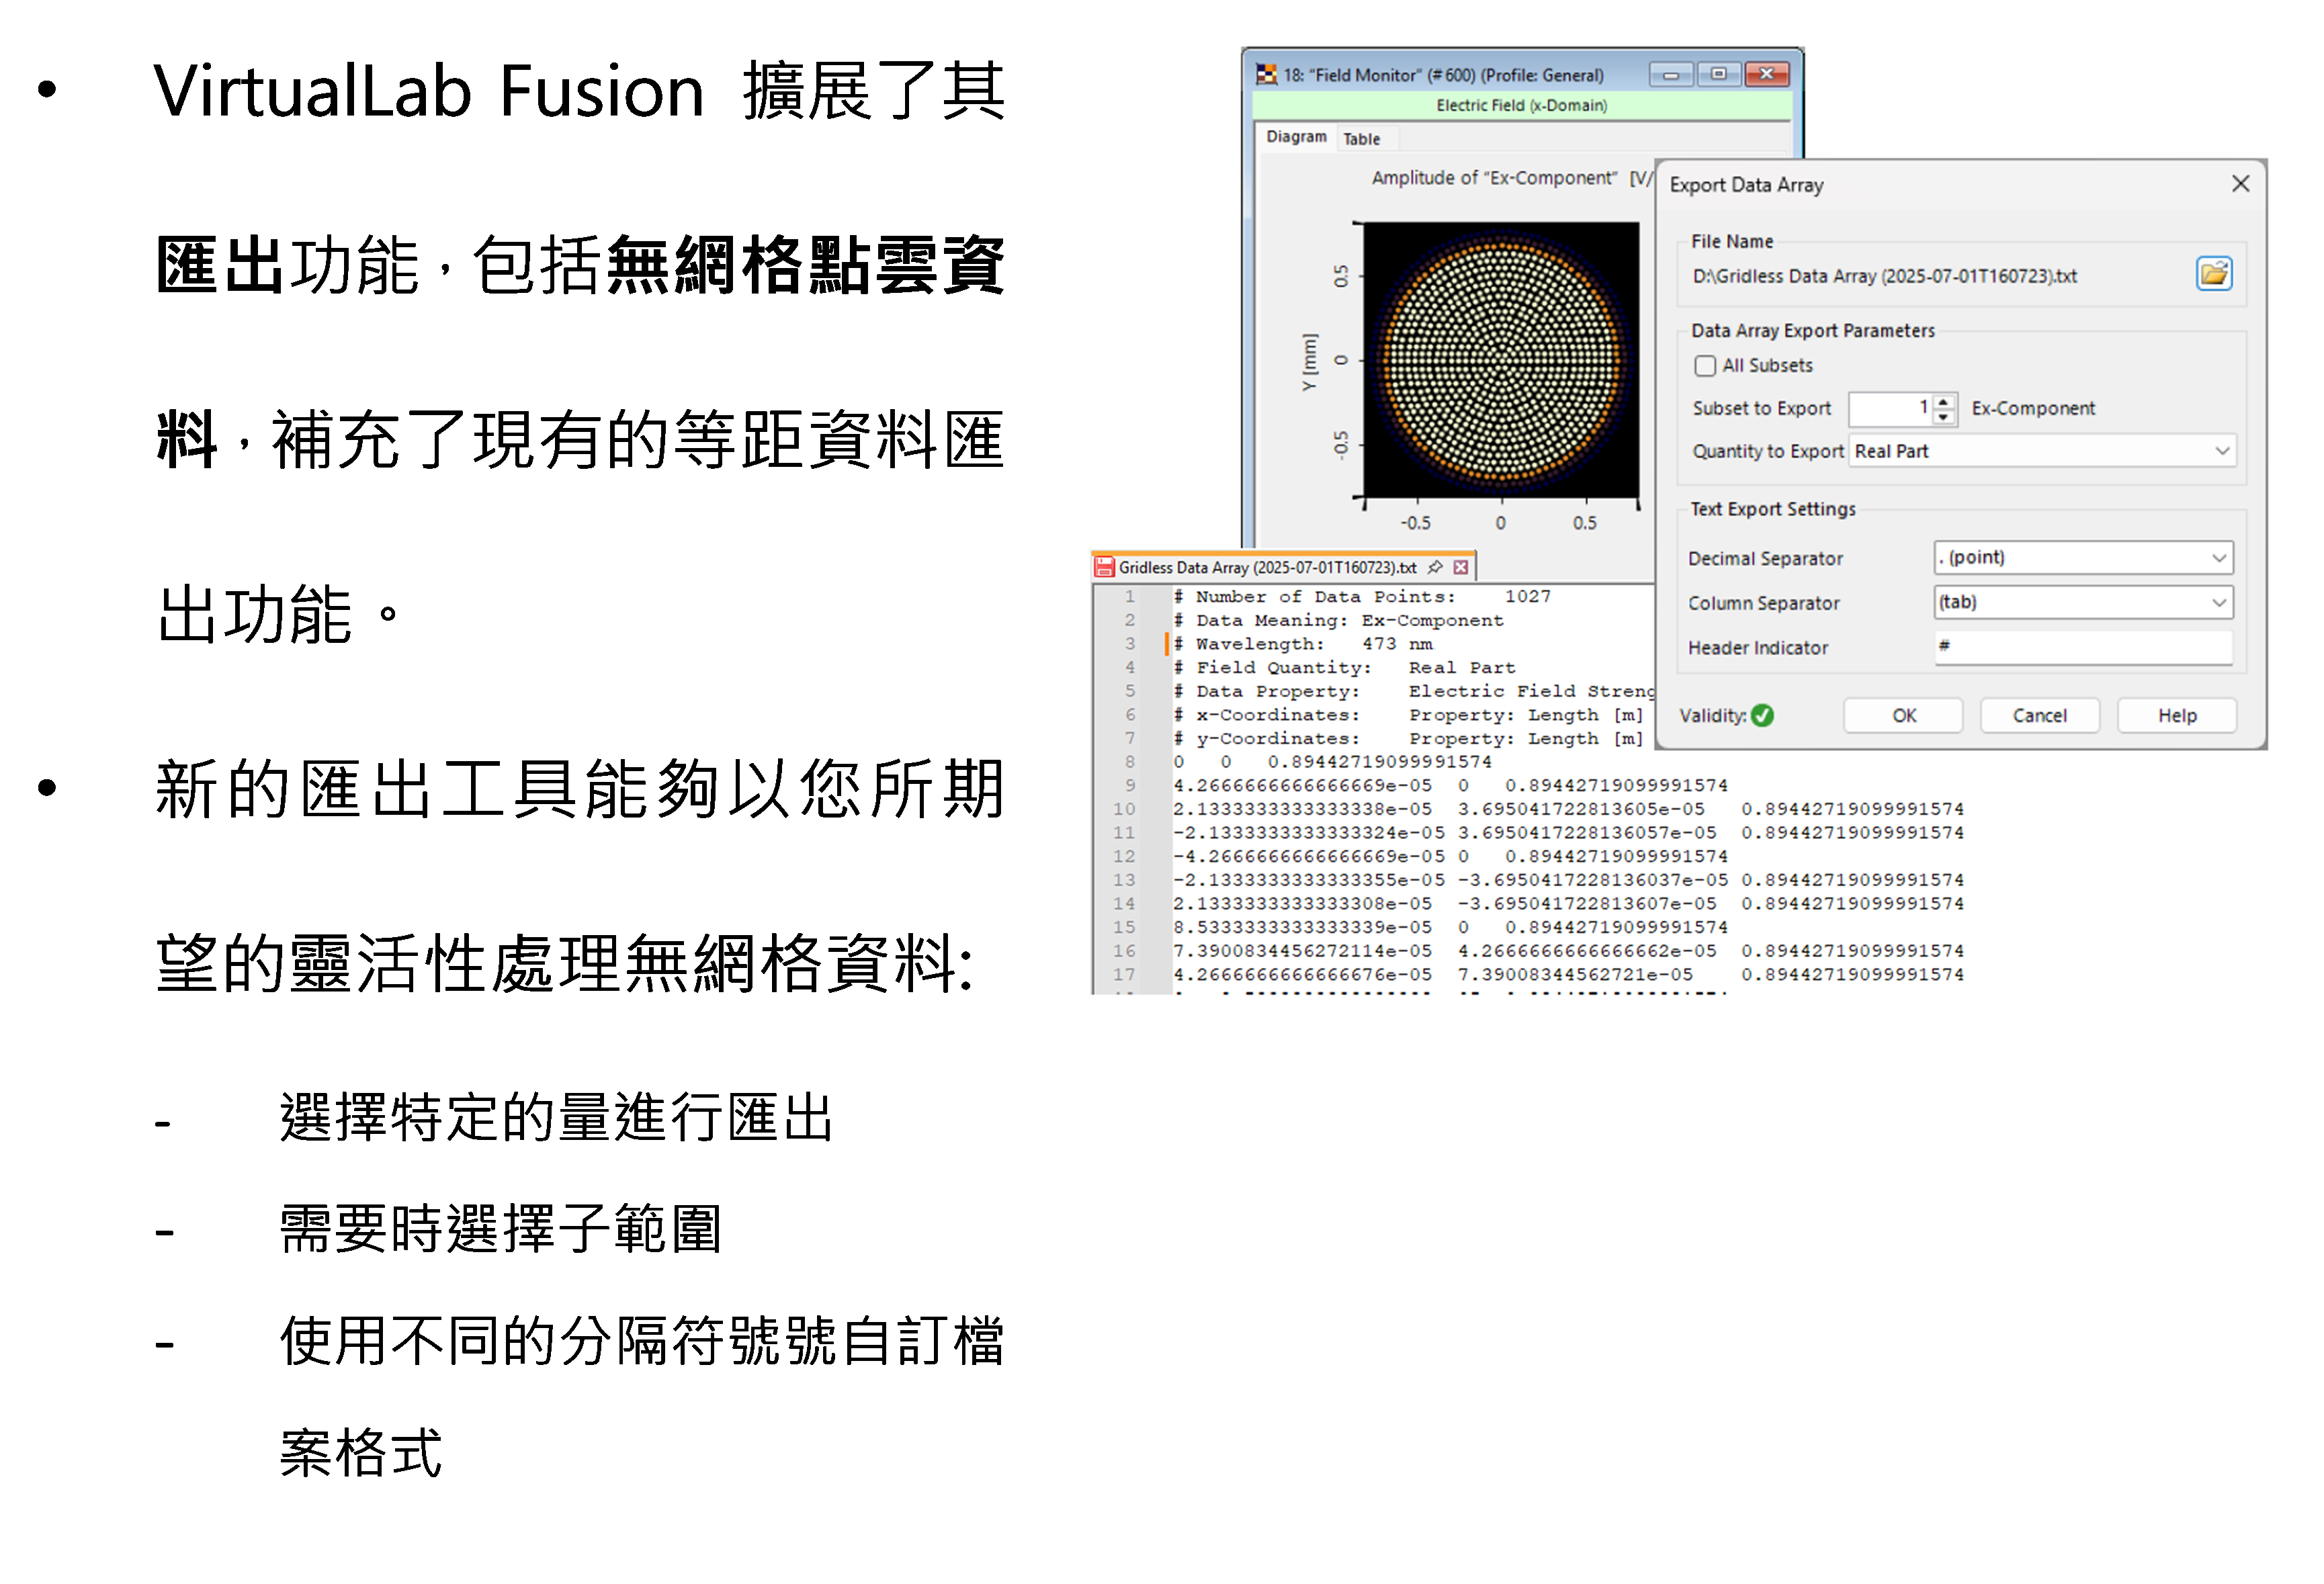
Task: Increase Subset to Export with up arrow
Action: coord(1943,402)
